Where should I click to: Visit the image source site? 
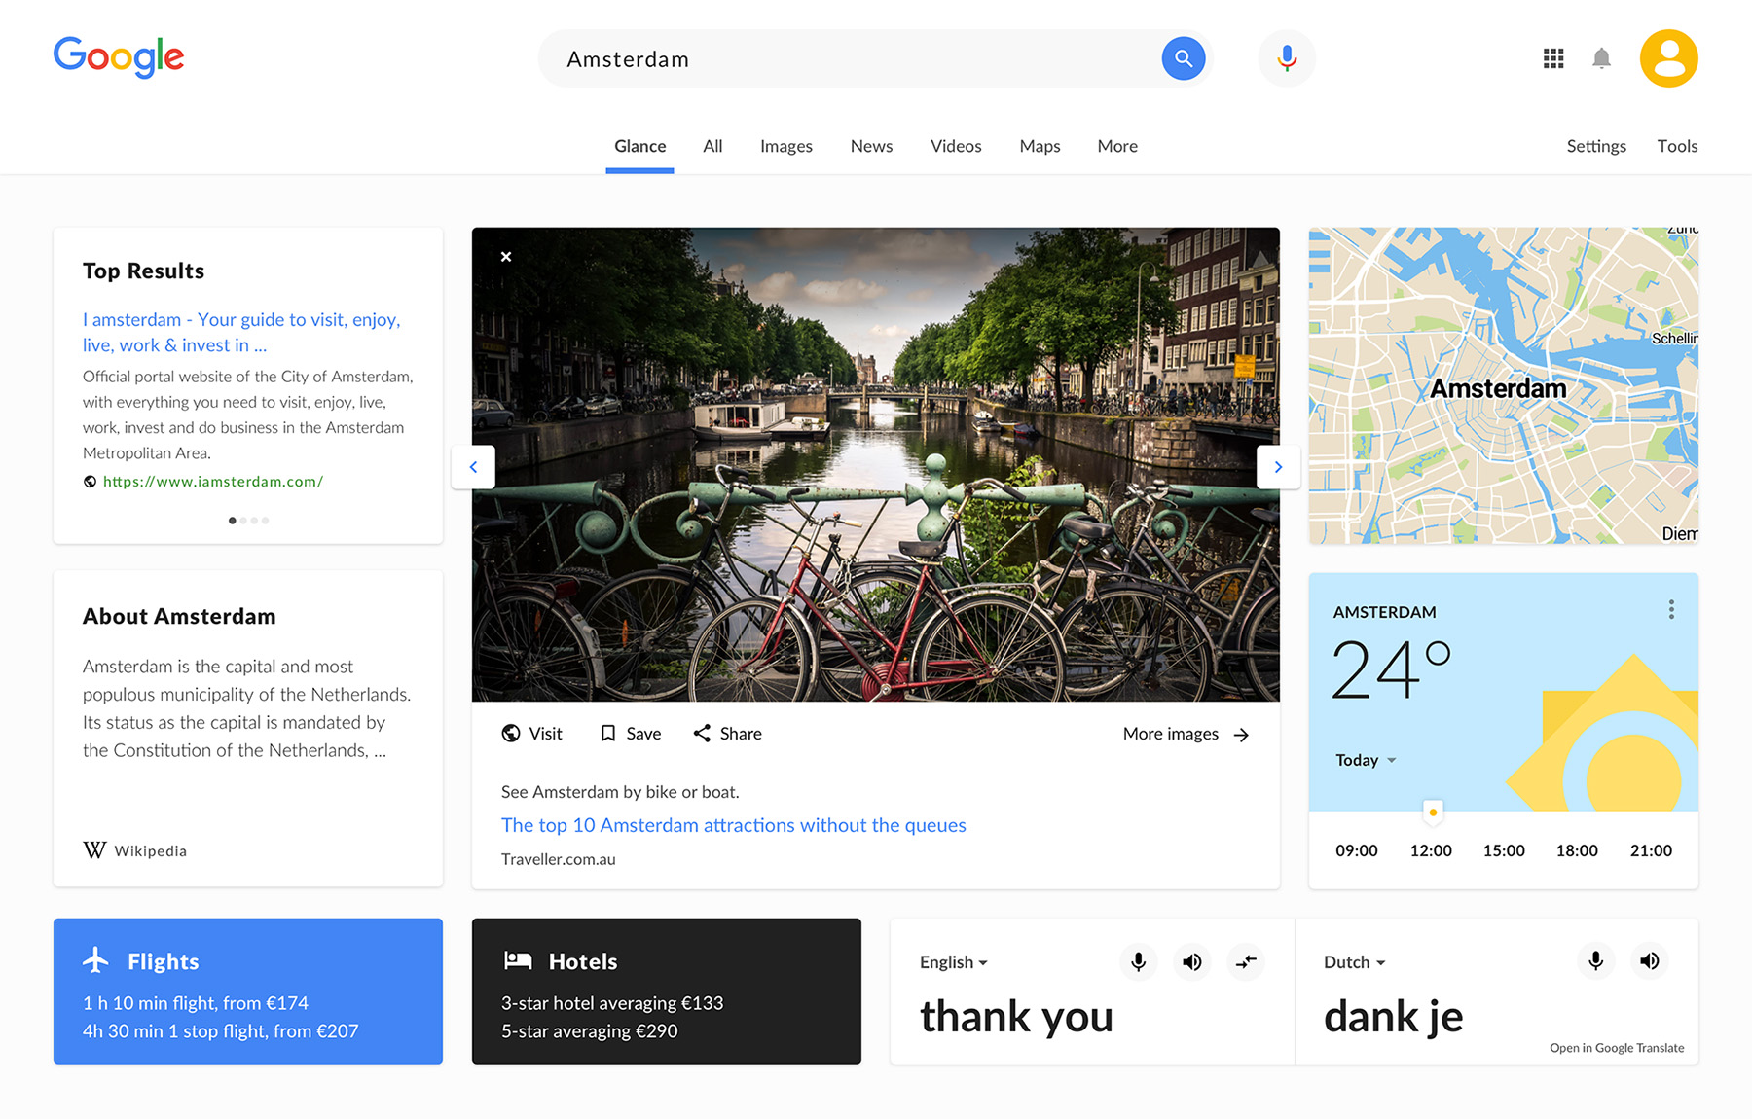point(531,734)
